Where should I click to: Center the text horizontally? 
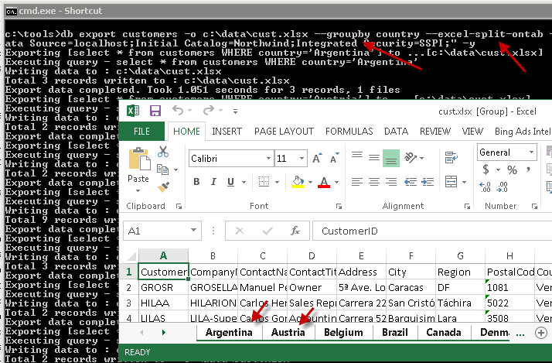[374, 182]
